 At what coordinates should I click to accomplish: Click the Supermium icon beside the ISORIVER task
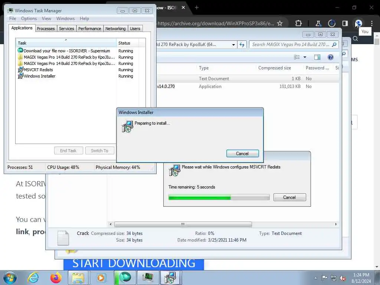[20, 50]
